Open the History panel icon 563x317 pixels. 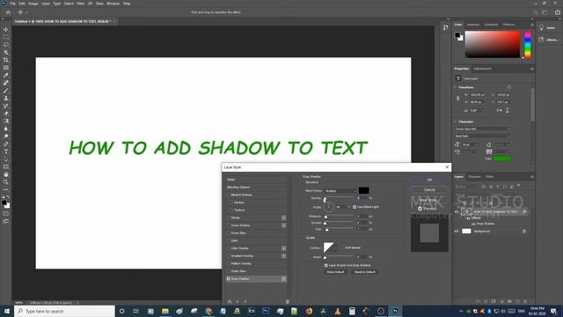point(445,27)
